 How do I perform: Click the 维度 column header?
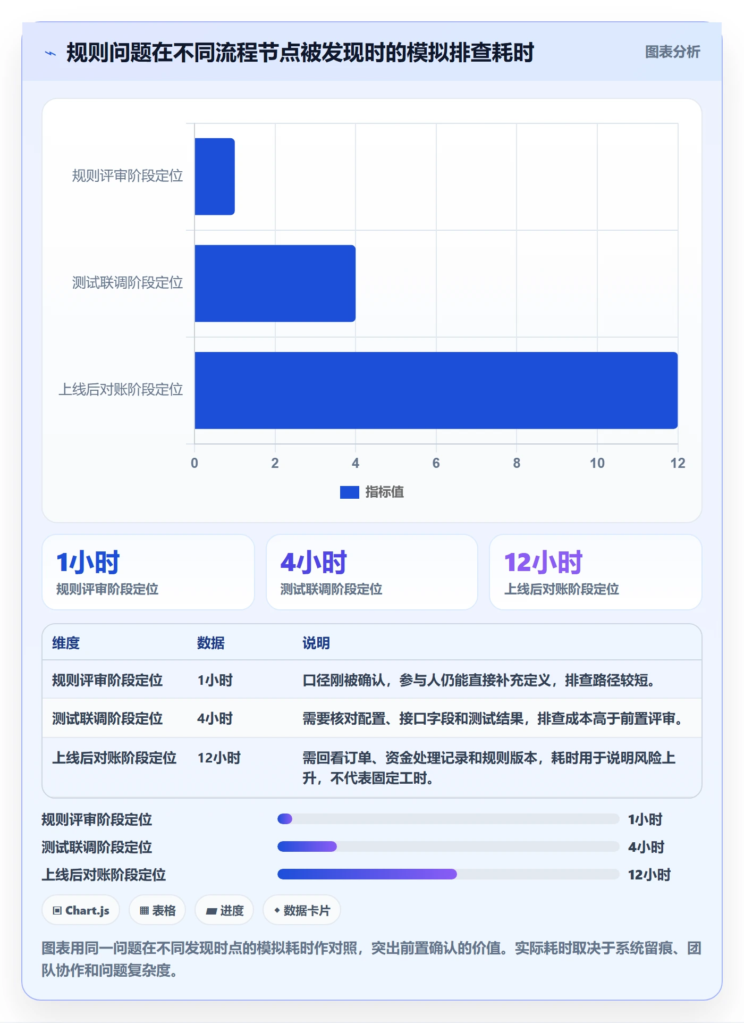coord(66,643)
